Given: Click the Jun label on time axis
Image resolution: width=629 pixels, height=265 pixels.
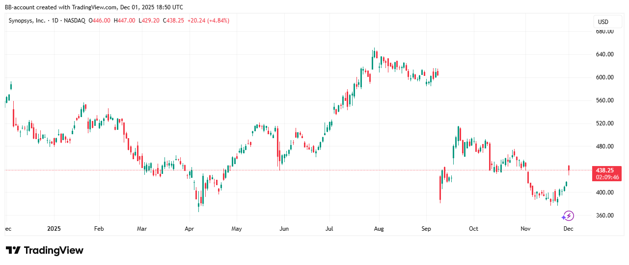Looking at the screenshot, I should [283, 229].
